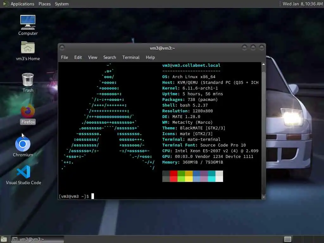This screenshot has height=243, width=324.
Task: Click the Uptime: 5 hours, 56 mins line
Action: point(193,94)
